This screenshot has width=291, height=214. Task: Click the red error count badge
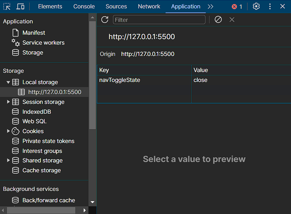pos(237,7)
